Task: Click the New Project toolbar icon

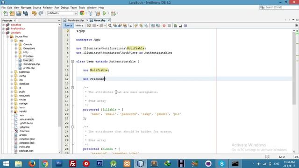Action: click(x=12, y=14)
